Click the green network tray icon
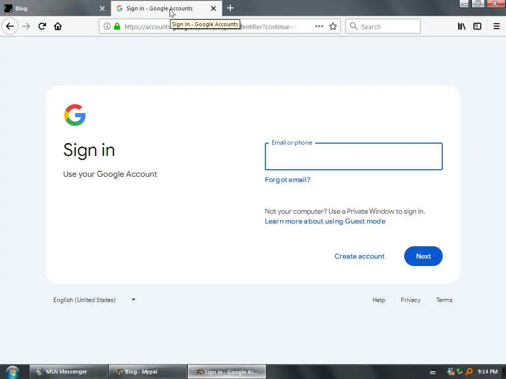This screenshot has width=506, height=379. click(460, 372)
